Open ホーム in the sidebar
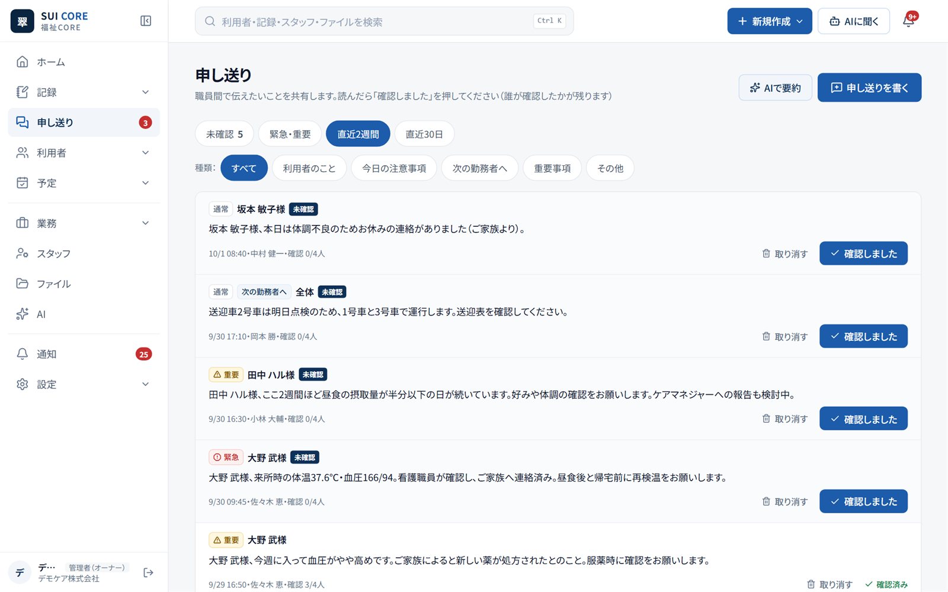Screen dimensions: 948x592 (84, 62)
